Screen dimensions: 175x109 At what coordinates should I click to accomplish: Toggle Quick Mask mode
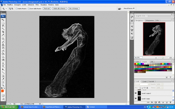pos(3,95)
